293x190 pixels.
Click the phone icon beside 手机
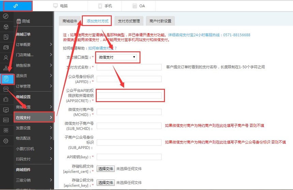(x=100, y=6)
